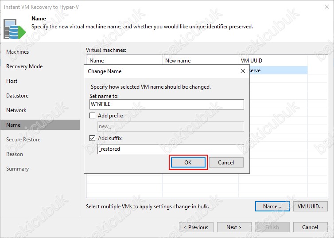Proceed with the Next button
This screenshot has width=334, height=238.
click(234, 227)
